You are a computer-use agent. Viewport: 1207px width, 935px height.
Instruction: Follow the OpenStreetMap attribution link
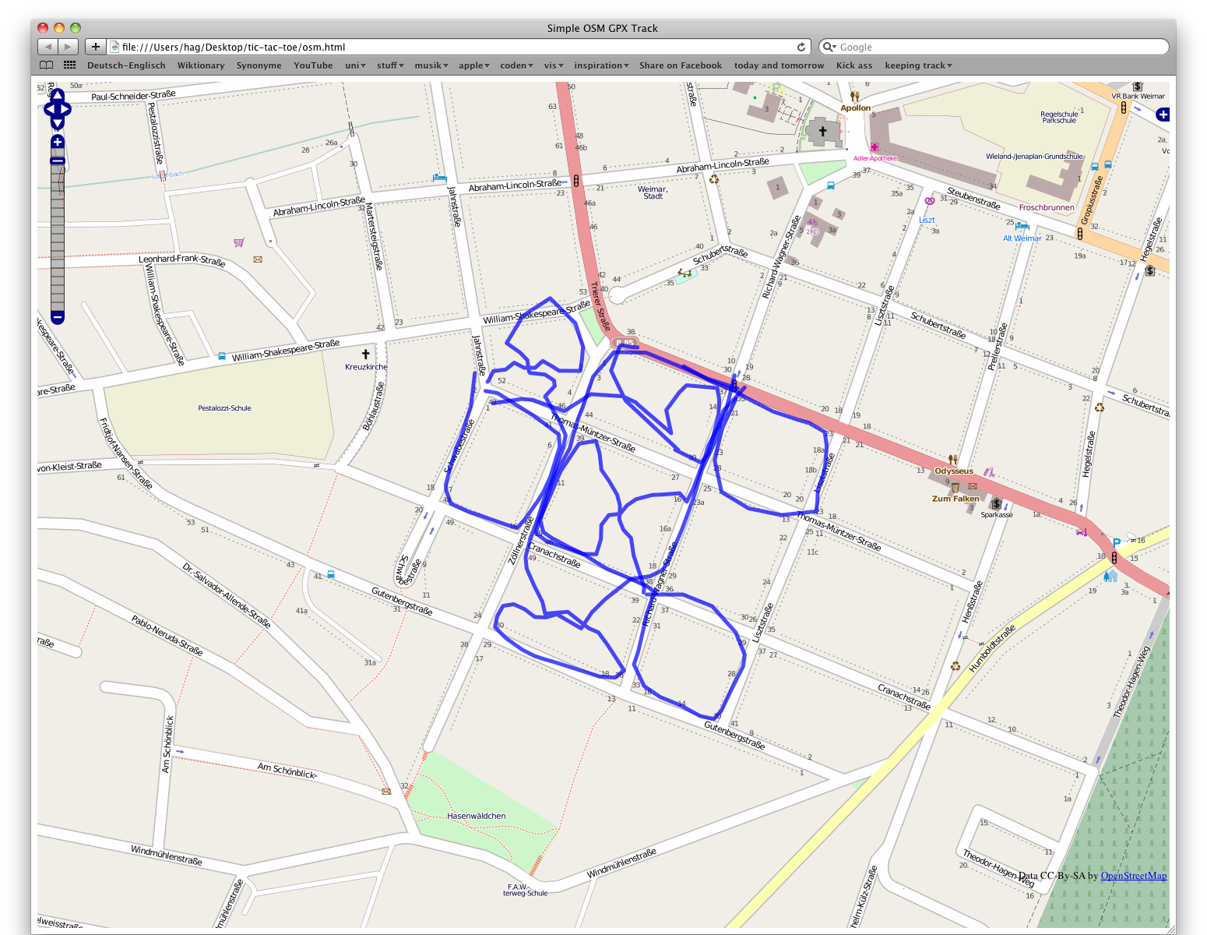[1134, 876]
